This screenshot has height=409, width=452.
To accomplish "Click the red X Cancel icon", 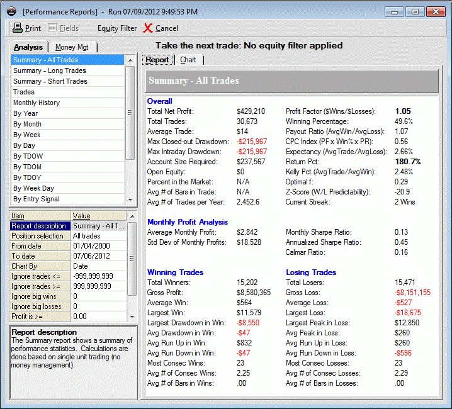I will point(148,28).
